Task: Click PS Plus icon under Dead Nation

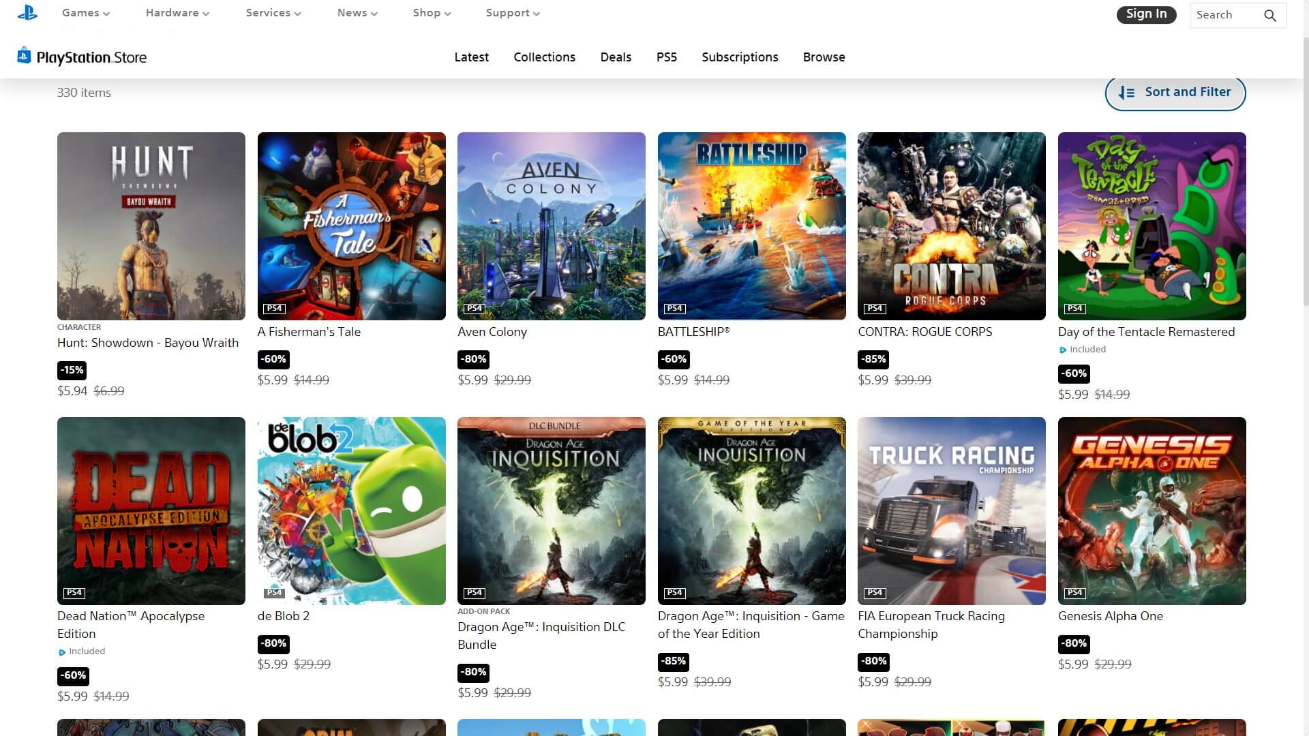Action: click(62, 652)
